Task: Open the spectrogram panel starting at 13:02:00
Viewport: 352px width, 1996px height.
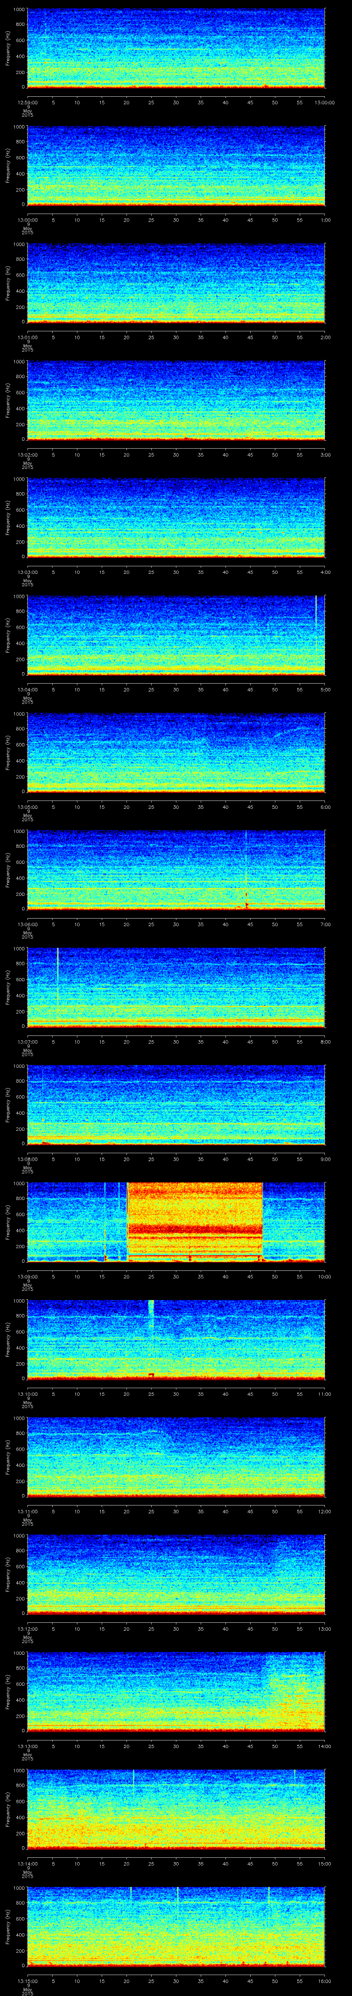Action: (176, 400)
